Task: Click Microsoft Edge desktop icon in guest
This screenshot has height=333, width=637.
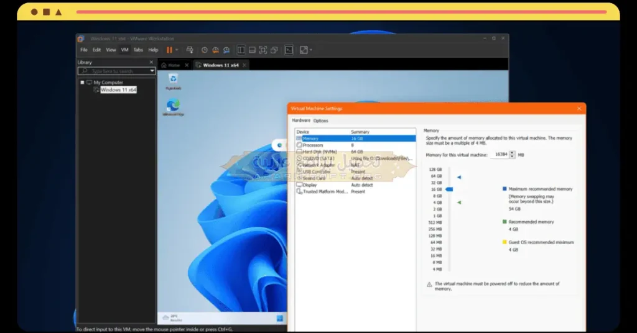Action: (x=173, y=108)
